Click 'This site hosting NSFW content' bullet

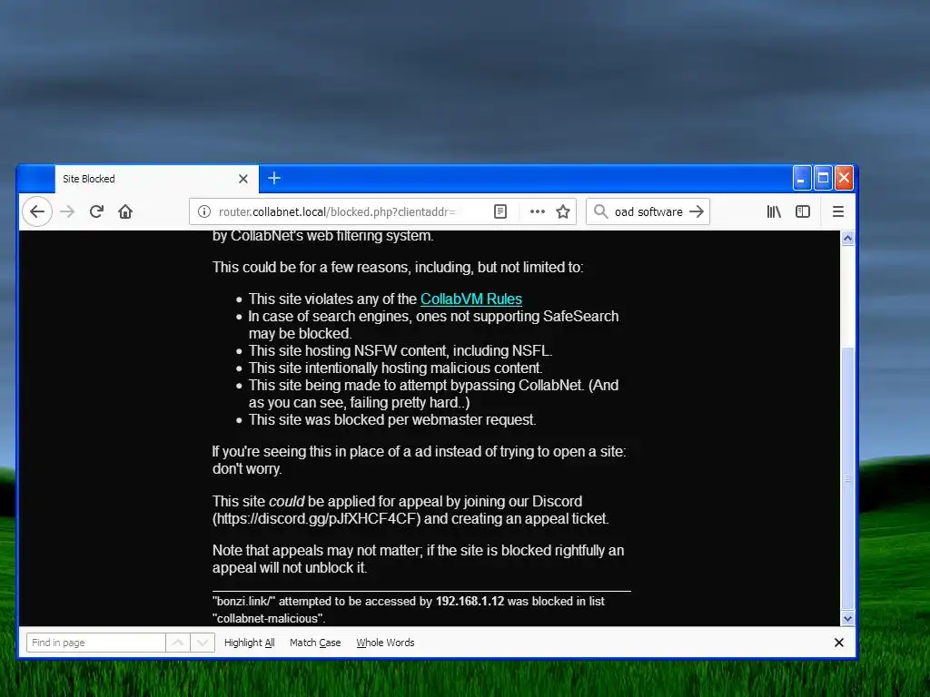pos(401,351)
